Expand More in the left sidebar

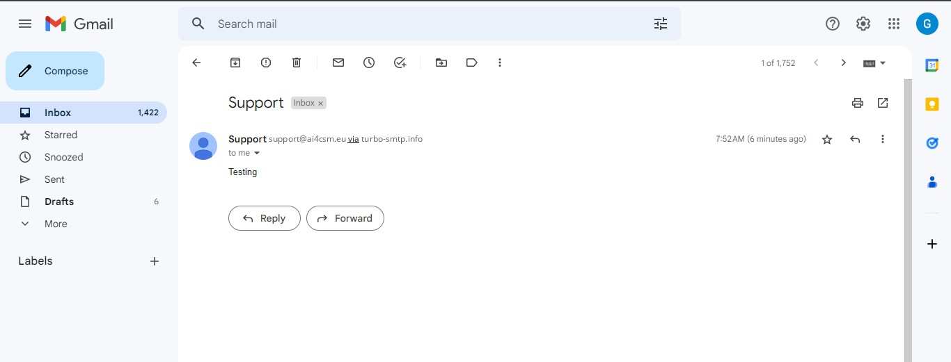point(56,224)
